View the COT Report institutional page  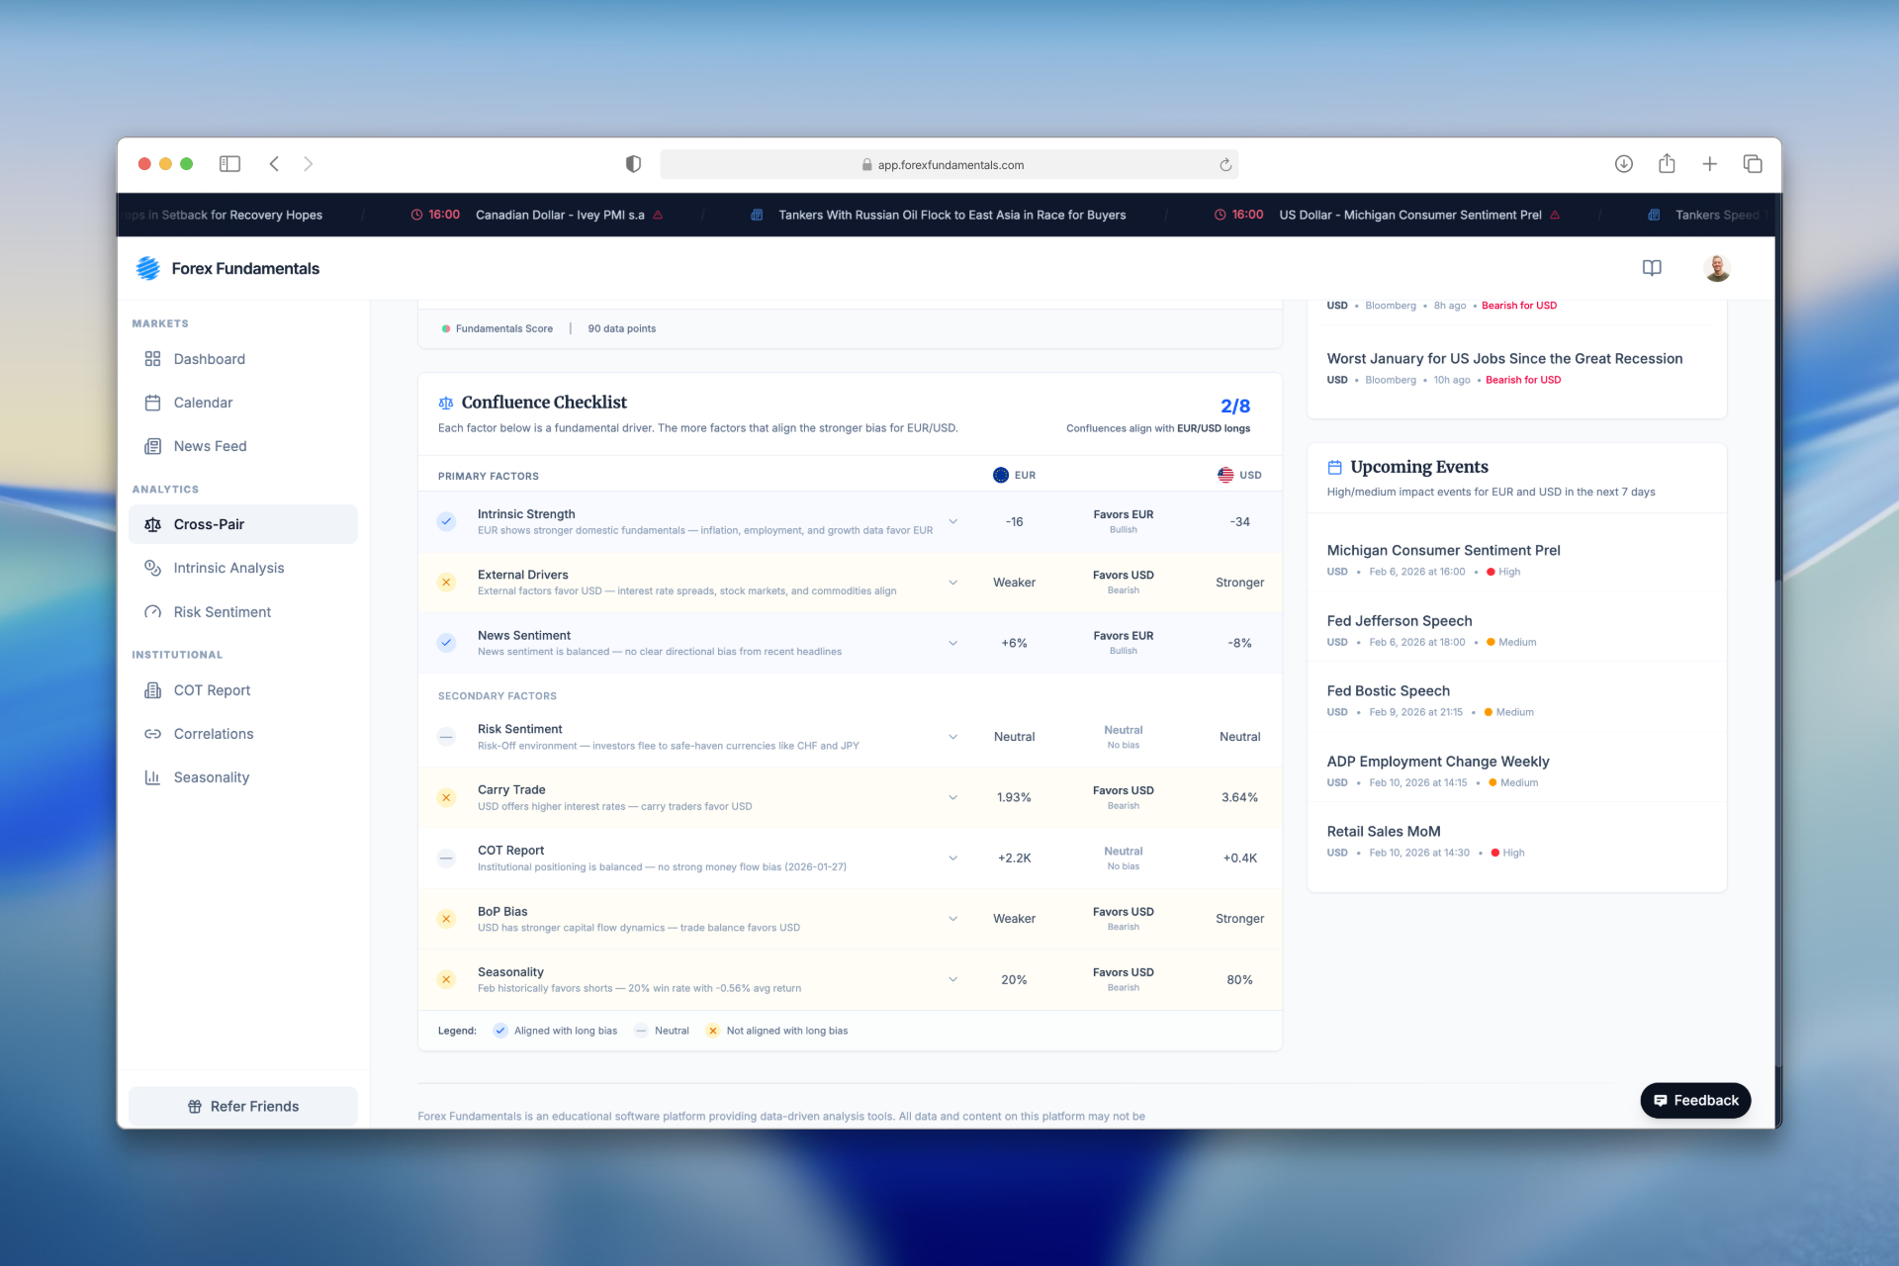pyautogui.click(x=211, y=689)
